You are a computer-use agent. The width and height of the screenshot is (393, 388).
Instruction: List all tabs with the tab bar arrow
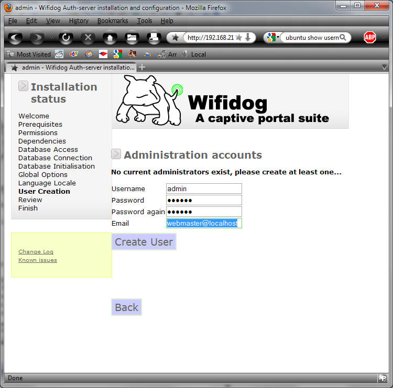point(384,67)
